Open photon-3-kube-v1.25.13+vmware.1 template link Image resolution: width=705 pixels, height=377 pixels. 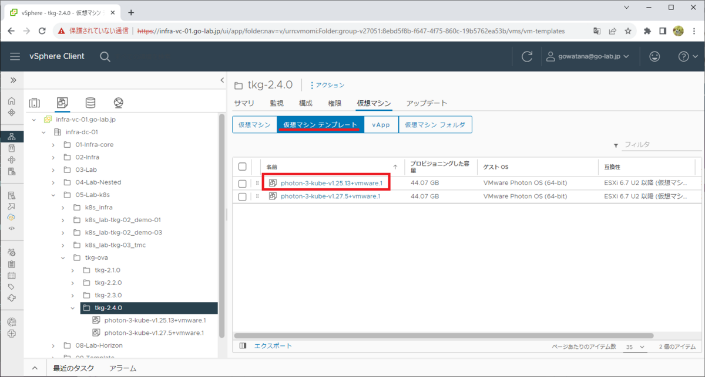331,183
